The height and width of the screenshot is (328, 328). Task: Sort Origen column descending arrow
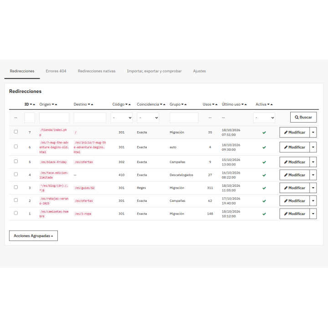[x=53, y=104]
